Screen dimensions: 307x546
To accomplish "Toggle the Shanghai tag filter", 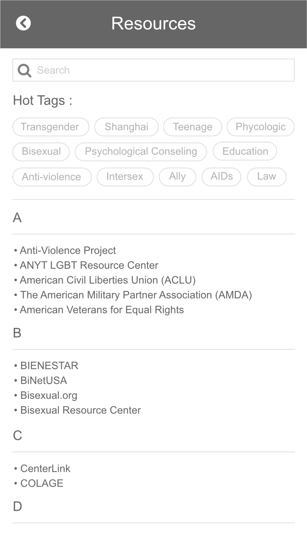I will click(x=126, y=127).
